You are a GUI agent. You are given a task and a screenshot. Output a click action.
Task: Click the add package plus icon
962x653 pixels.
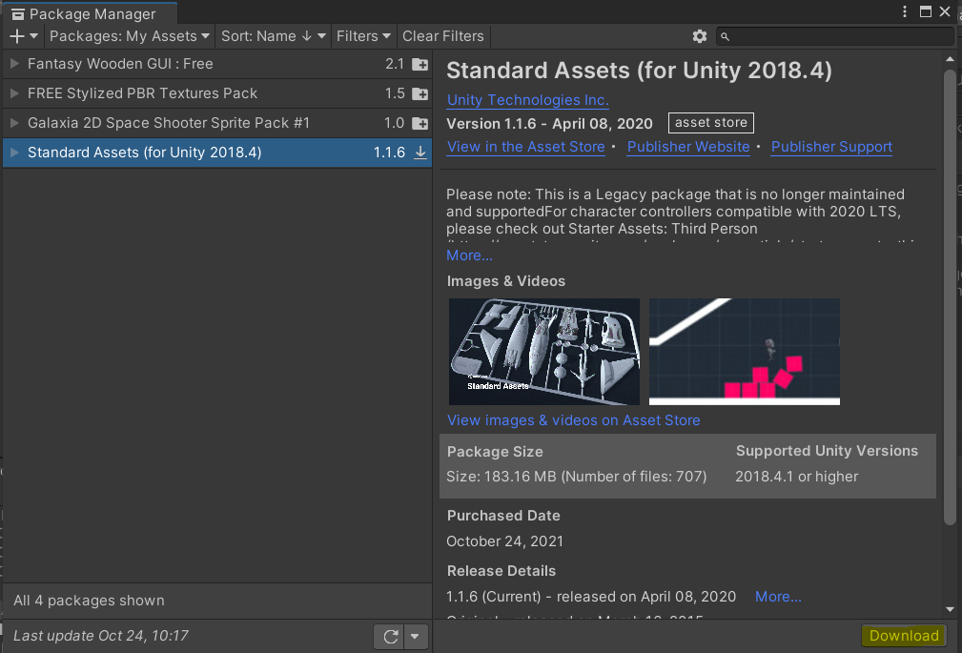(17, 36)
